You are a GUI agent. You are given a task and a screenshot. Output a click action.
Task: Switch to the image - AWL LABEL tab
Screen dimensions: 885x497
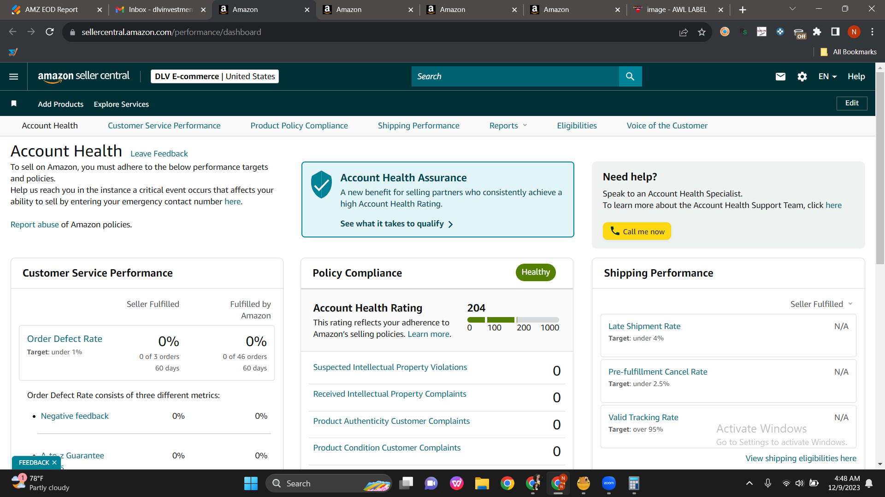click(x=678, y=10)
